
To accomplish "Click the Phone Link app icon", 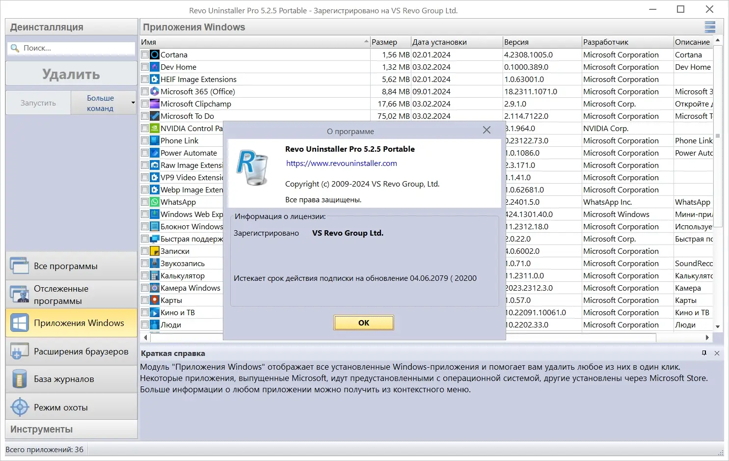I will point(155,140).
